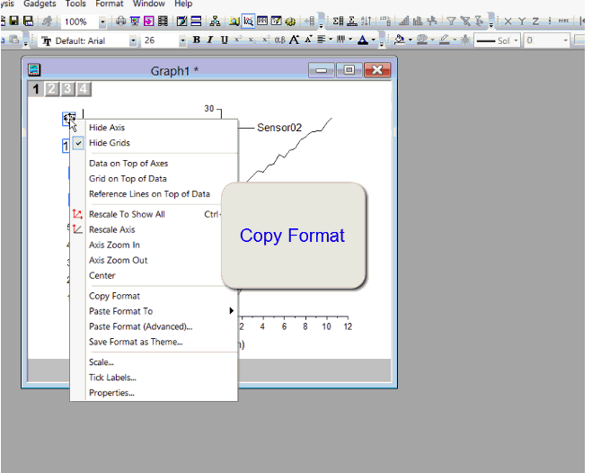
Task: Open the fill color dropdown arrow
Action: tap(410, 40)
